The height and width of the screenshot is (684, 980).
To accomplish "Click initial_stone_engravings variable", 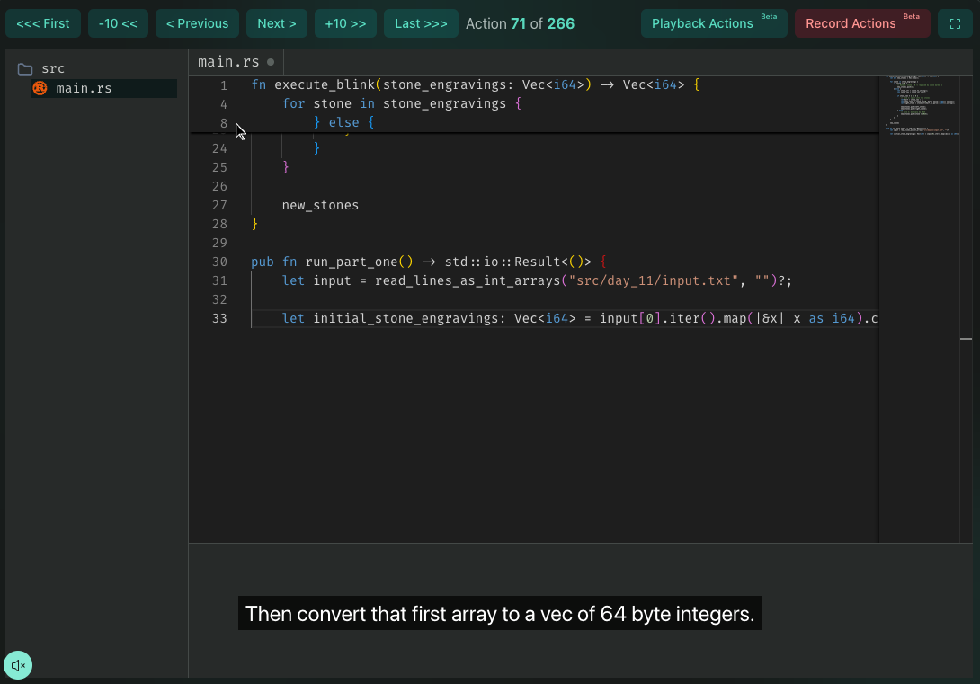I will [406, 318].
